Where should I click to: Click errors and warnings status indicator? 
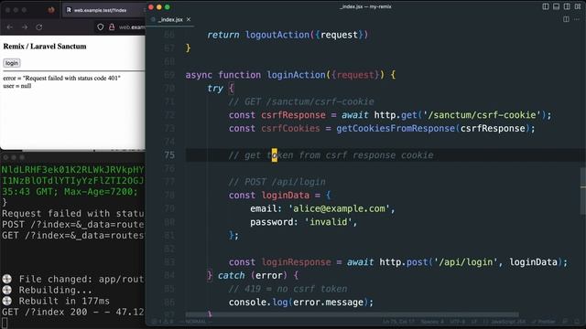(x=163, y=322)
